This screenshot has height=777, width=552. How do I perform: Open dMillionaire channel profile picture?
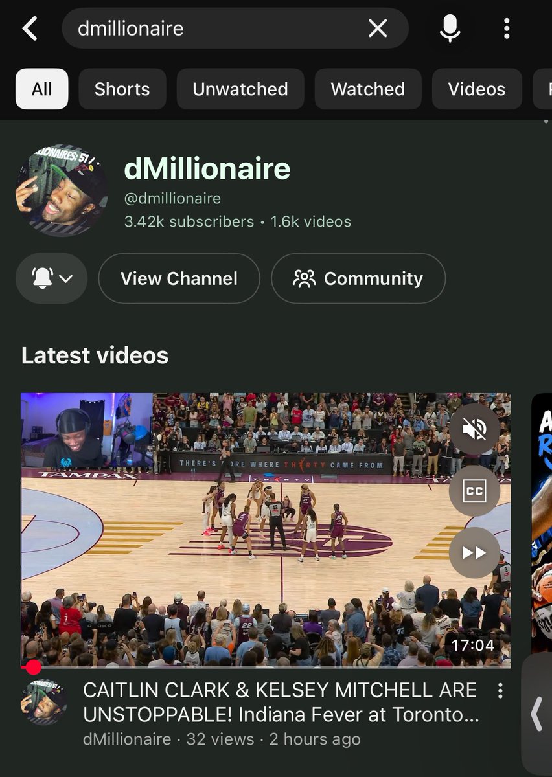62,190
